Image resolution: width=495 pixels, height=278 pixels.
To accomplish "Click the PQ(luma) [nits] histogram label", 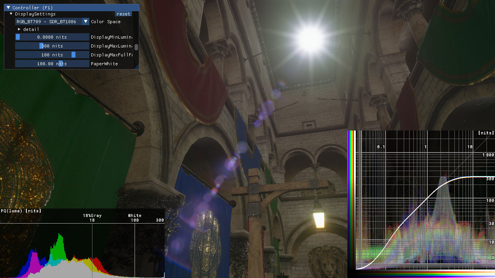I will coord(21,211).
